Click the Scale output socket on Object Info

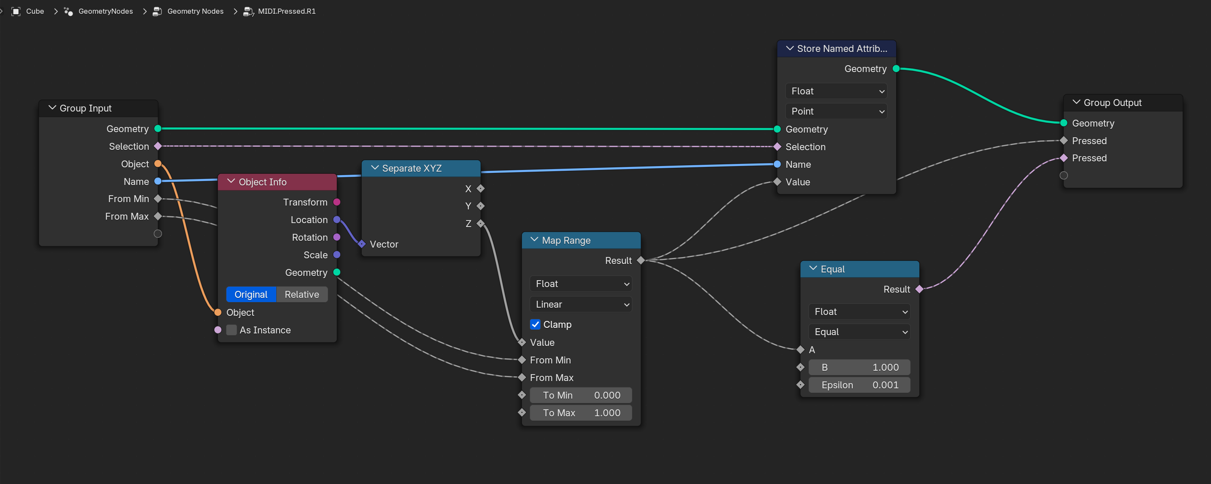(x=337, y=255)
